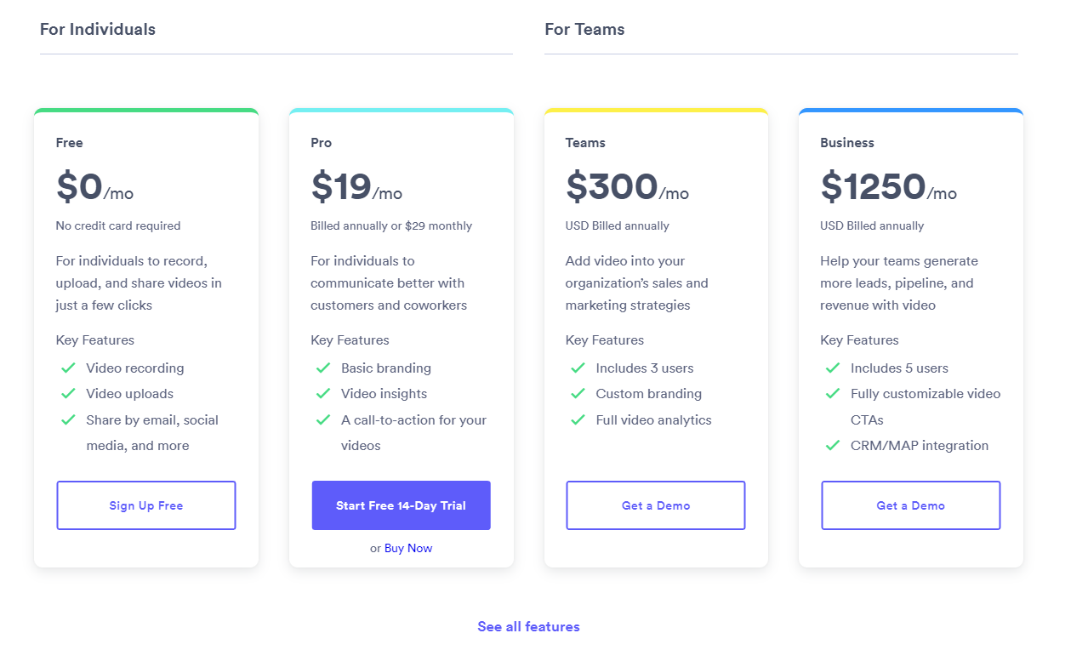Click Get a Demo for Teams plan
1088x656 pixels.
coord(655,505)
